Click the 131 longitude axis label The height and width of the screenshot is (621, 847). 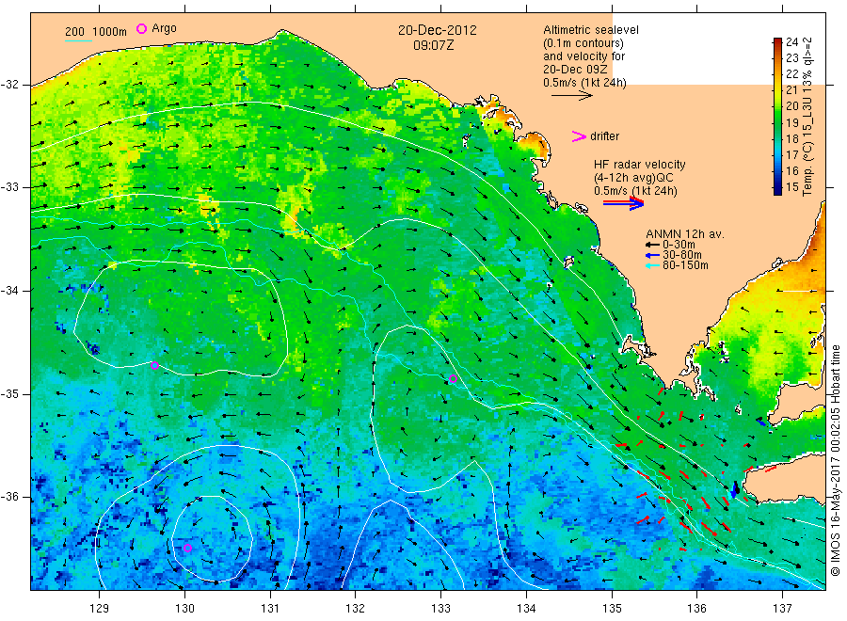click(x=270, y=609)
